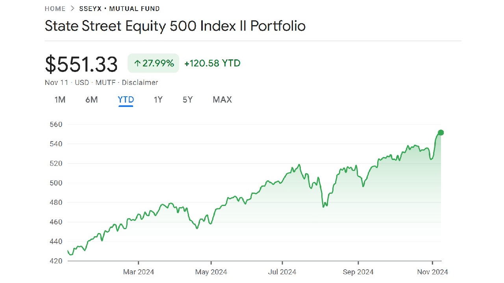The image size is (504, 283).
Task: Click the Sep 2024 axis label
Action: point(358,272)
